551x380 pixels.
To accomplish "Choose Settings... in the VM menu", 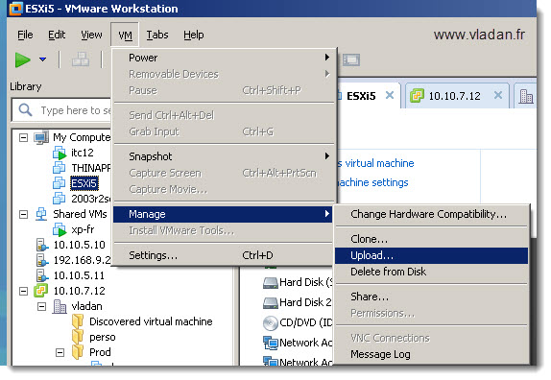I will click(224, 255).
